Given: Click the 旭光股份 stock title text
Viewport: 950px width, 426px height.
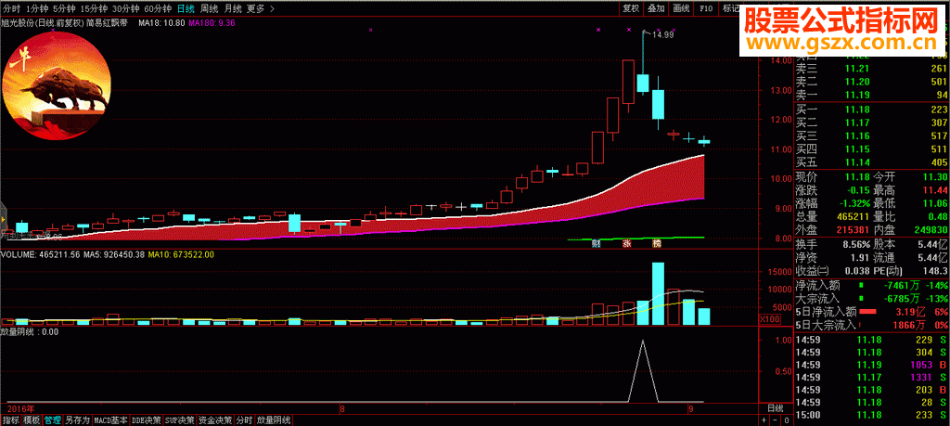Looking at the screenshot, I should coord(18,22).
